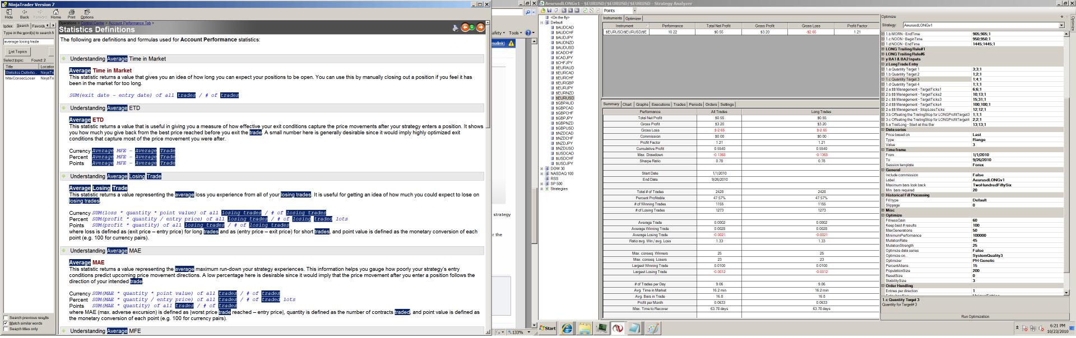1076x338 pixels.
Task: Click the Total Net Profit column header
Action: coord(718,26)
